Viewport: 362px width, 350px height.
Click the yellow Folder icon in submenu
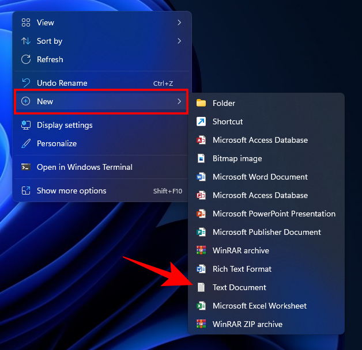(x=201, y=103)
